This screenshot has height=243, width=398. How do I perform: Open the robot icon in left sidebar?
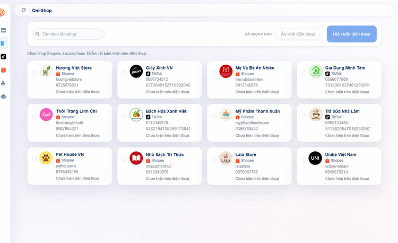coord(3,97)
